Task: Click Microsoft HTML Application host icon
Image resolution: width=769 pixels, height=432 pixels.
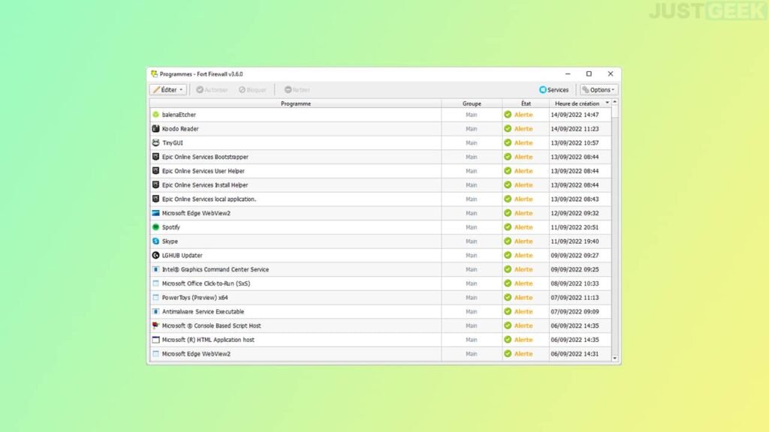Action: tap(155, 340)
